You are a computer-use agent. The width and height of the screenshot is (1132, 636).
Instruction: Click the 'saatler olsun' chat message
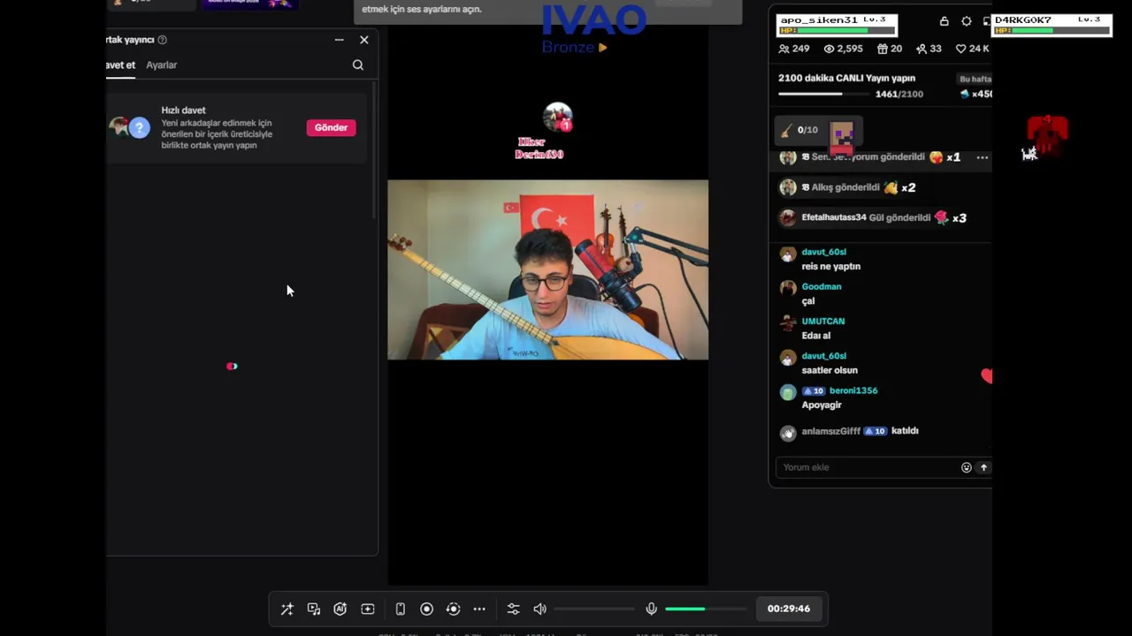[x=830, y=370]
